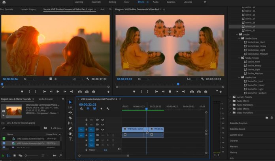Toggle lock on V3 track

87,119
